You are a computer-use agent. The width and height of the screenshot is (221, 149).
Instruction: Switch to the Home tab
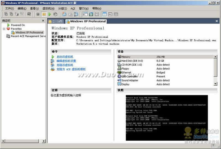pyautogui.click(x=55, y=21)
